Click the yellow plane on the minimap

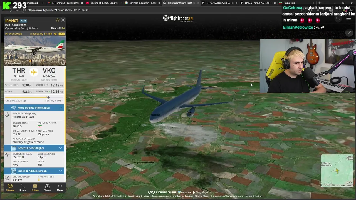coord(337,171)
